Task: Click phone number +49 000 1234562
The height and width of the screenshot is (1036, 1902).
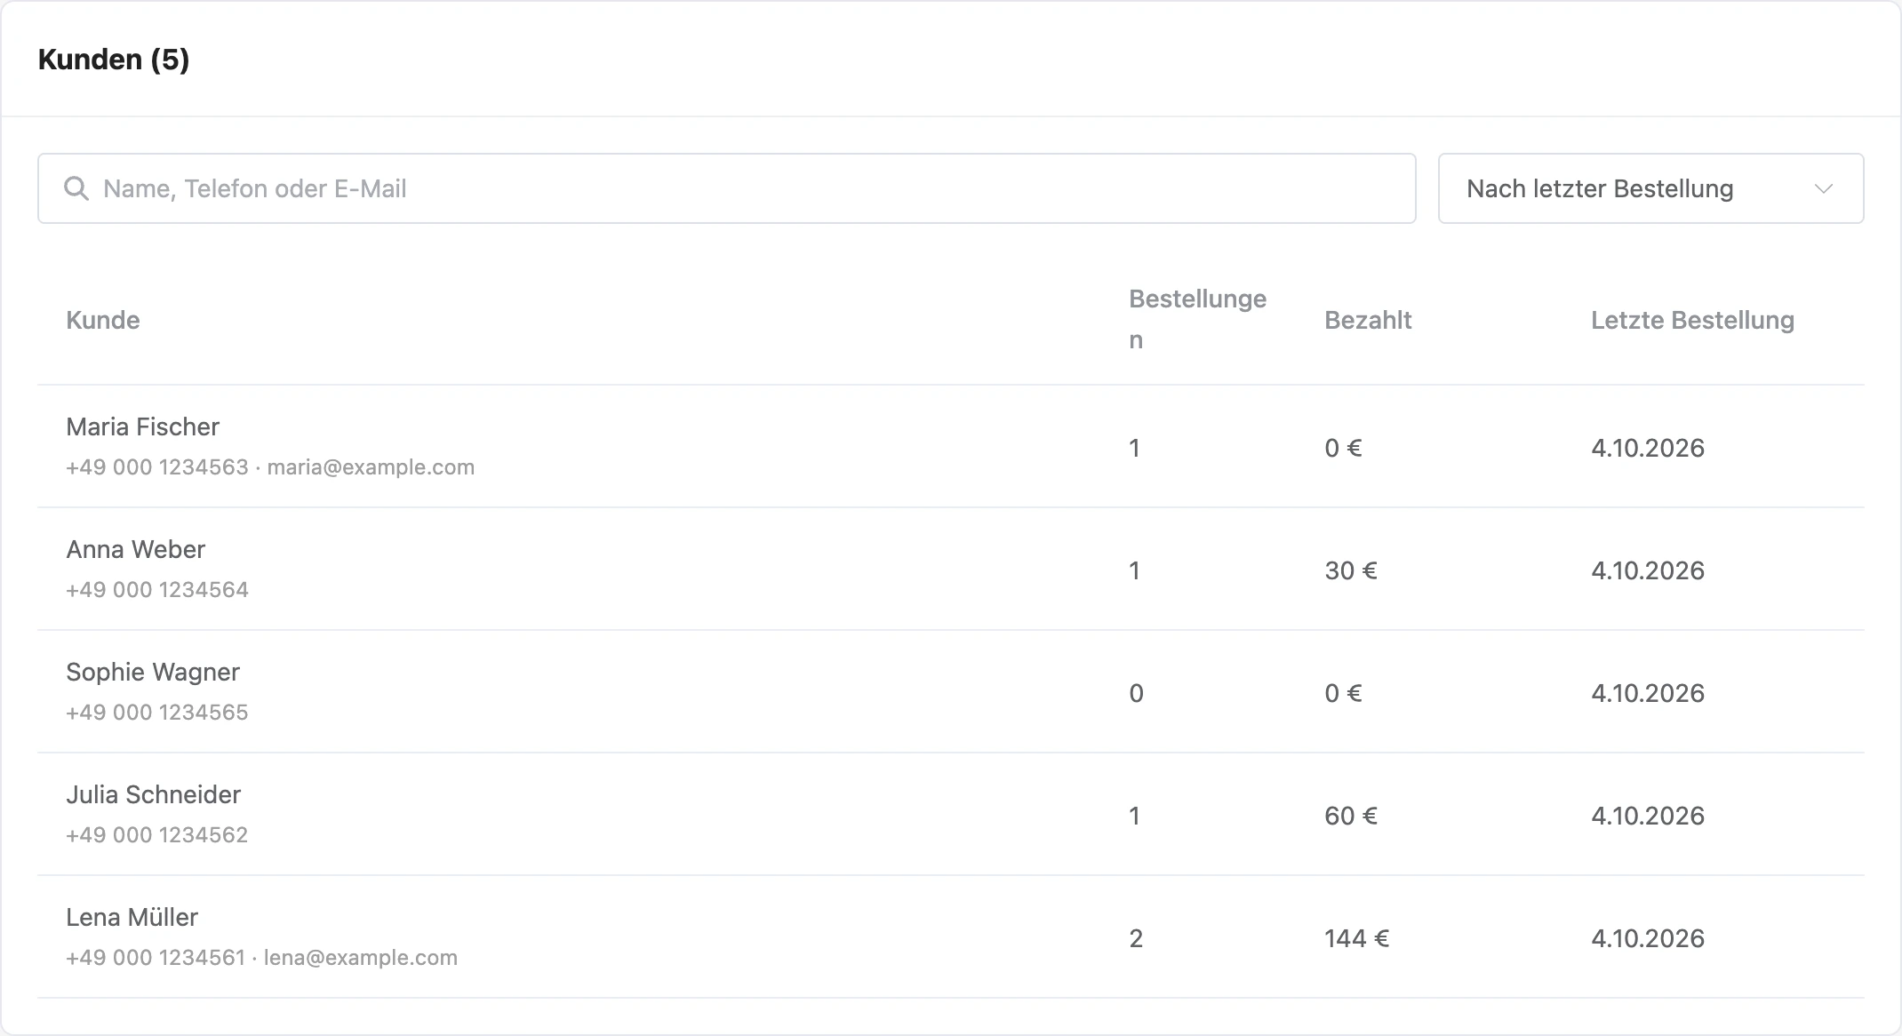Action: (x=157, y=835)
